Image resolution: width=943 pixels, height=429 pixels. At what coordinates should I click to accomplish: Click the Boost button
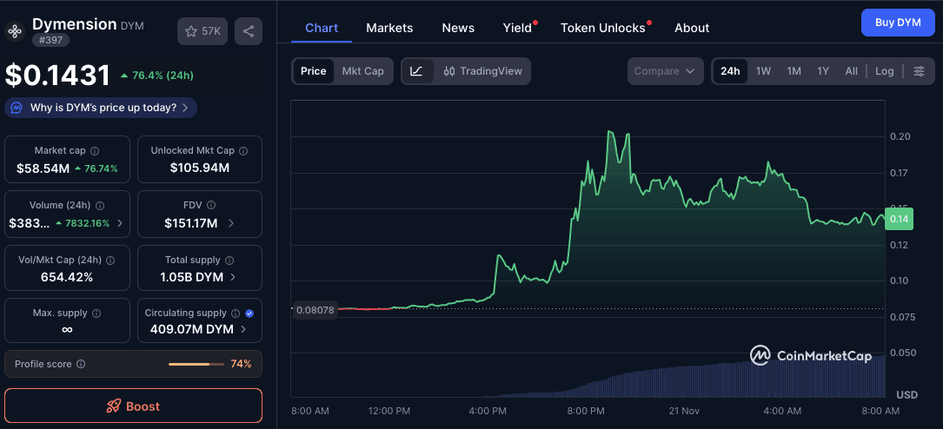click(134, 406)
